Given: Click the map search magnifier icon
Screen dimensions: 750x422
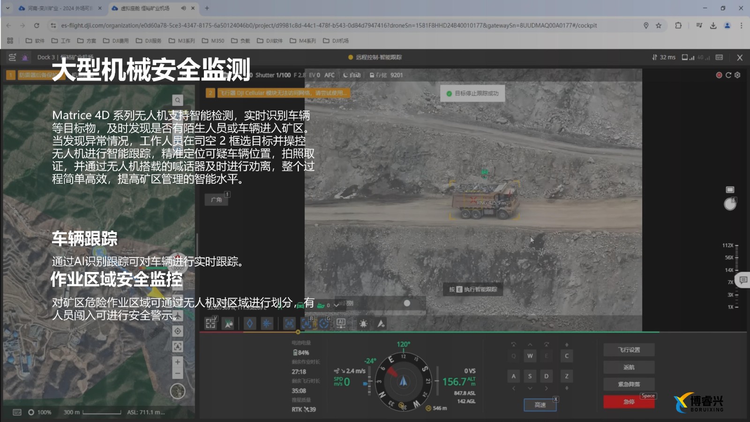Looking at the screenshot, I should click(177, 100).
